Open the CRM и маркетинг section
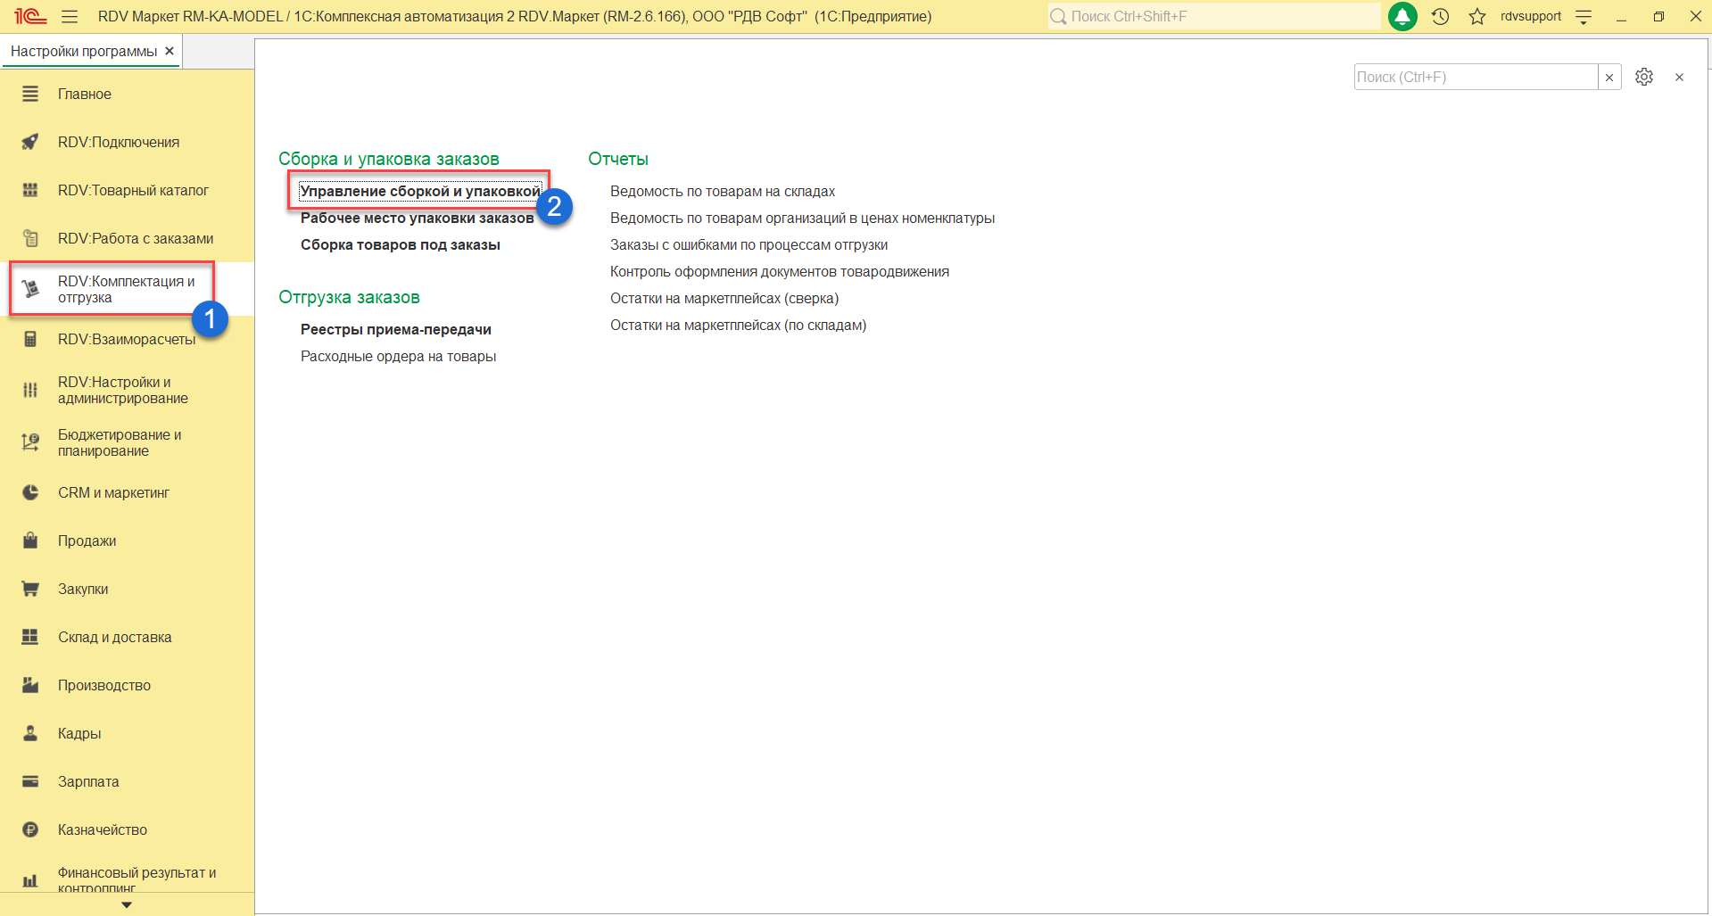1712x916 pixels. 113,492
